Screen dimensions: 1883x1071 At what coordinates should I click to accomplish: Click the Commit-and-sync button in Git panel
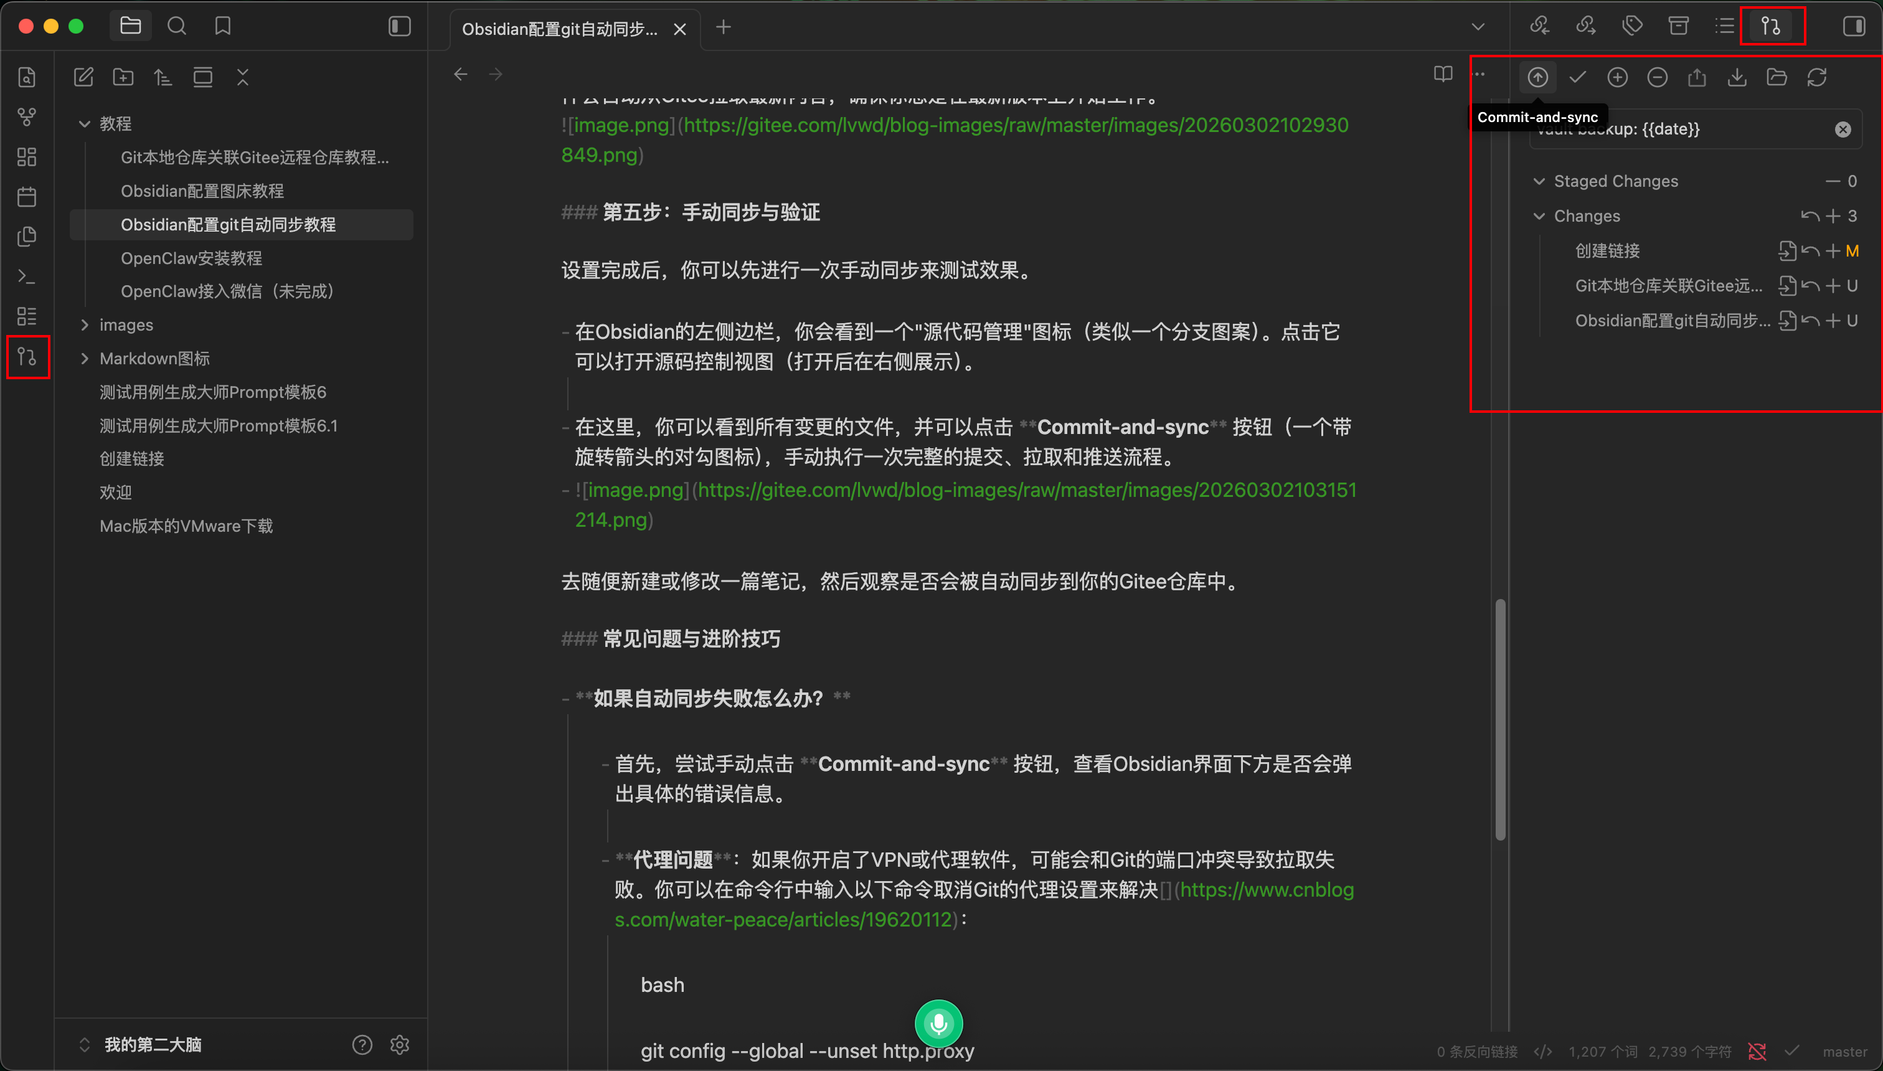pos(1537,77)
